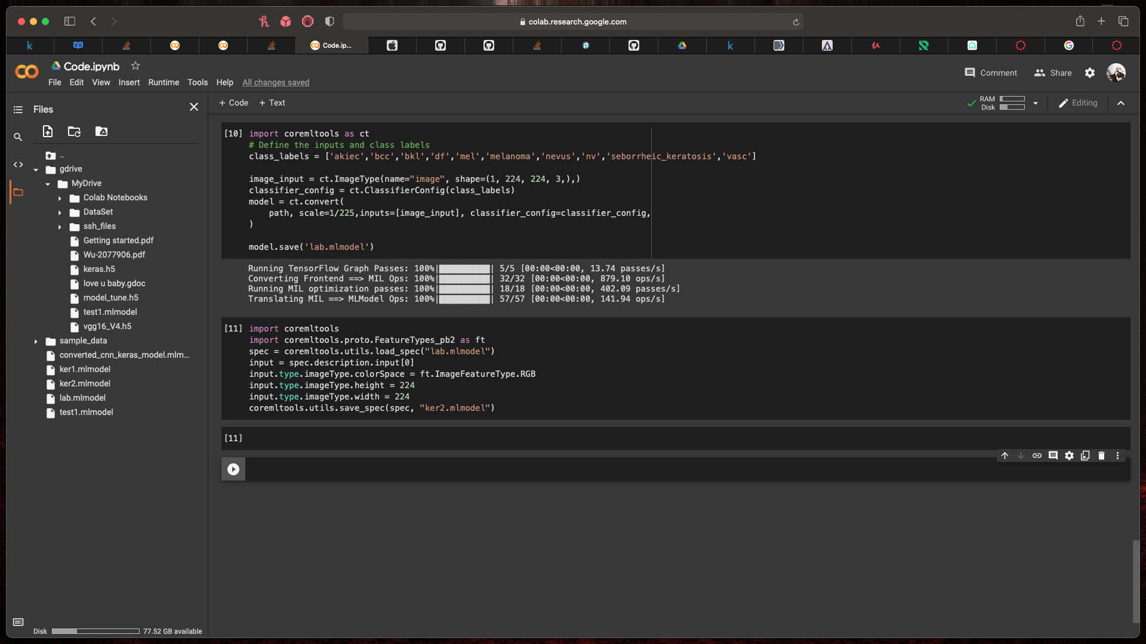
Task: Open the Tools menu
Action: tap(197, 82)
